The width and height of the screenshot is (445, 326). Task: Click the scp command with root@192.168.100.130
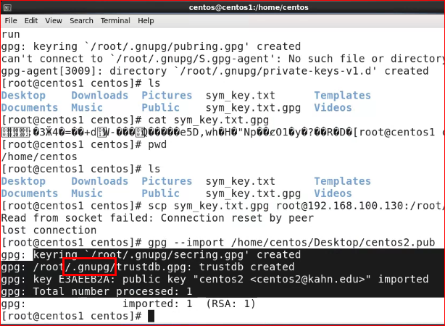[296, 206]
